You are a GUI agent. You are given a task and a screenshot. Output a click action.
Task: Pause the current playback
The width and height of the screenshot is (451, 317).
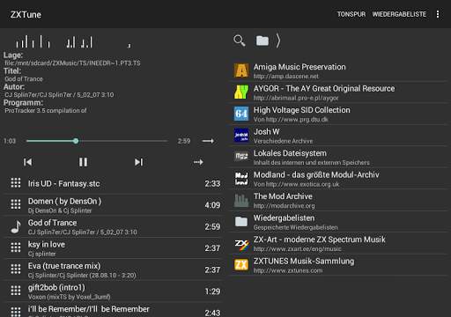point(83,162)
